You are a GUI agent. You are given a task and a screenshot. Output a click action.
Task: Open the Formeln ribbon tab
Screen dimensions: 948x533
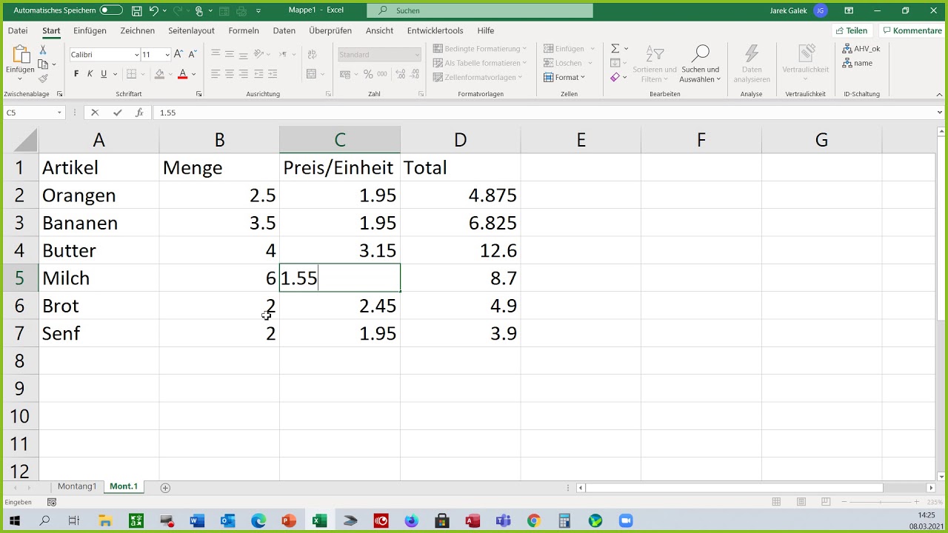pyautogui.click(x=244, y=31)
